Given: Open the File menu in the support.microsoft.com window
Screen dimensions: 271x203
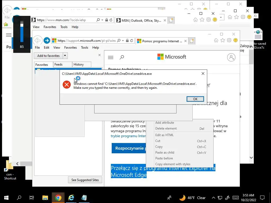Looking at the screenshot, I should pyautogui.click(x=37, y=48).
